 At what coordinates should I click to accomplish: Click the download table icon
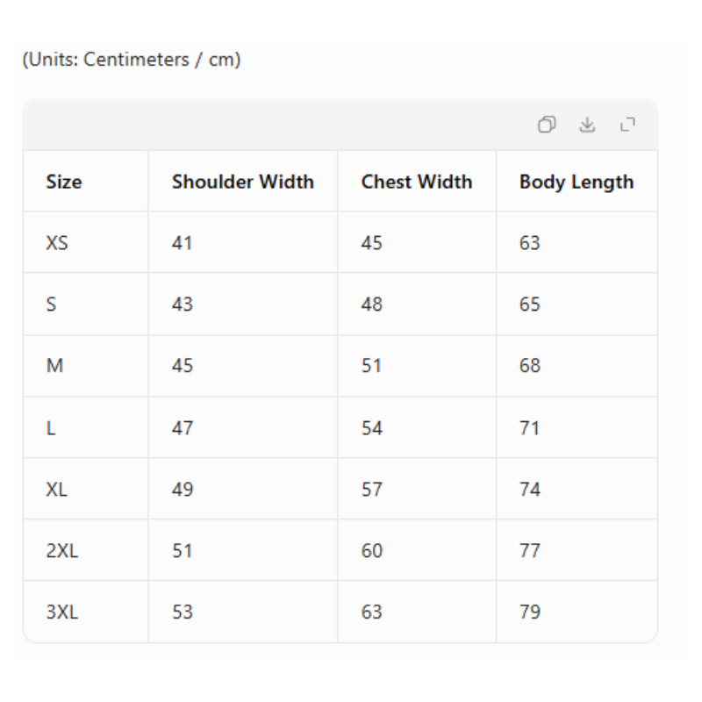pyautogui.click(x=584, y=125)
